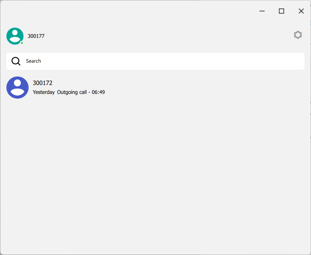Click the account name 300177 label
The image size is (311, 255).
tap(36, 36)
